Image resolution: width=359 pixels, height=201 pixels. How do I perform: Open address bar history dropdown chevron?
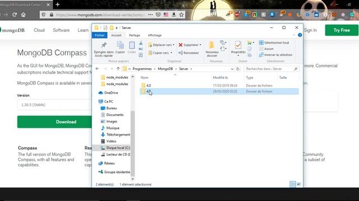232,69
